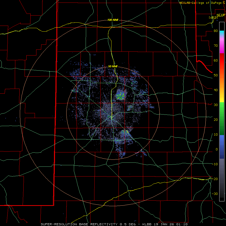Click the 0 value on the dBZ scale
The width and height of the screenshot is (226, 226).
click(x=217, y=149)
